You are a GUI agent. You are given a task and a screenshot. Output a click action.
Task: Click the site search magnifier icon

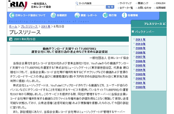pyautogui.click(x=77, y=3)
